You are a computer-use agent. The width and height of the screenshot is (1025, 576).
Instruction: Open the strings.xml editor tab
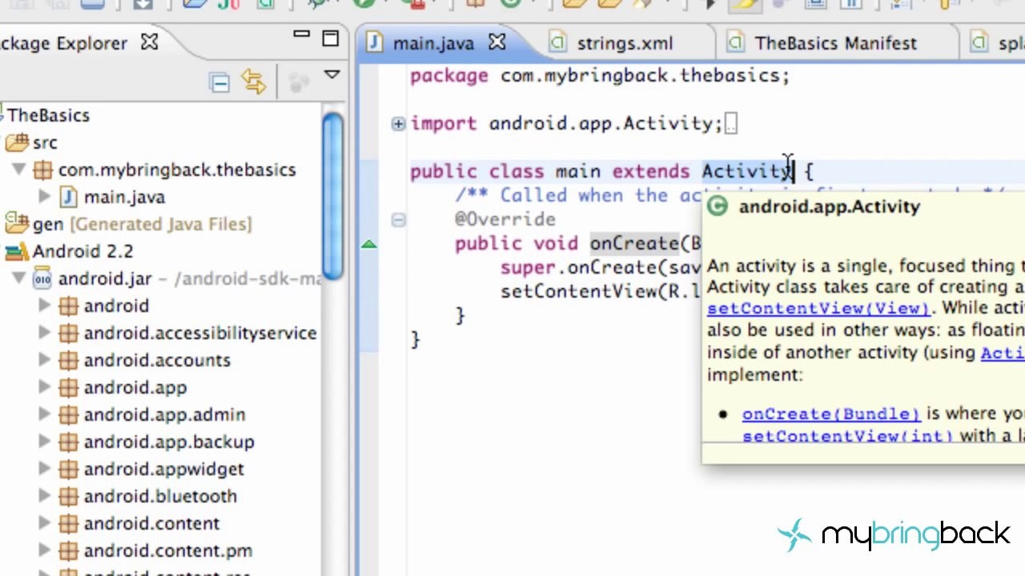pyautogui.click(x=625, y=43)
